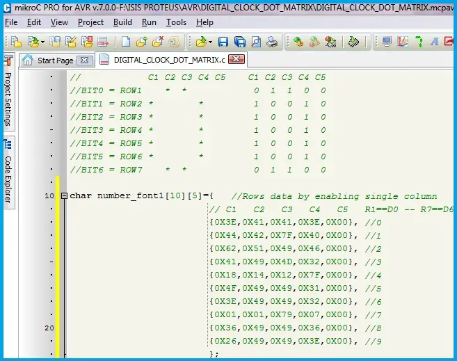Expand the Open Project dropdown arrow
This screenshot has height=361, width=457.
pyautogui.click(x=42, y=42)
